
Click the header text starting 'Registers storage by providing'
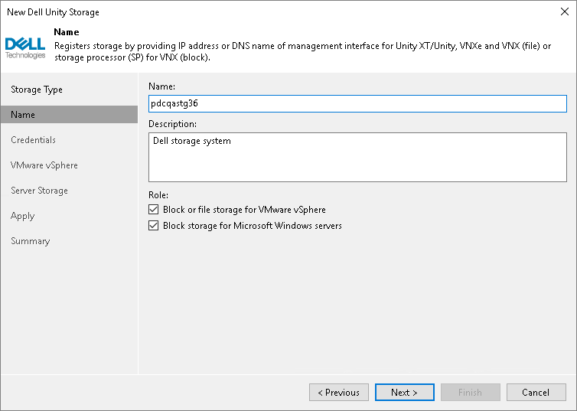click(x=302, y=51)
